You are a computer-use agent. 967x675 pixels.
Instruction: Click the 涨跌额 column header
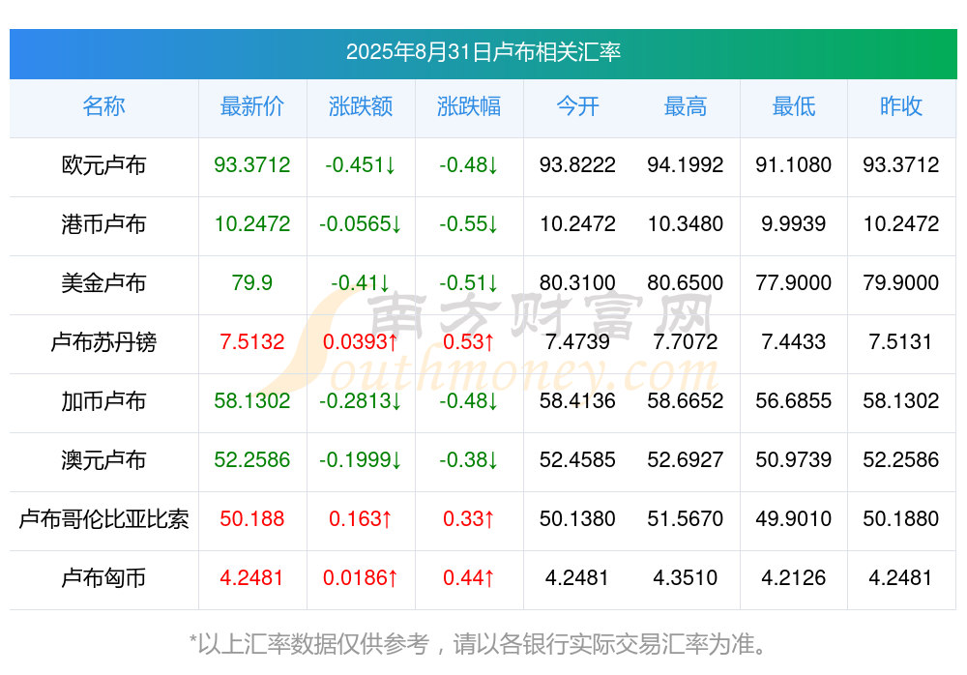(361, 106)
